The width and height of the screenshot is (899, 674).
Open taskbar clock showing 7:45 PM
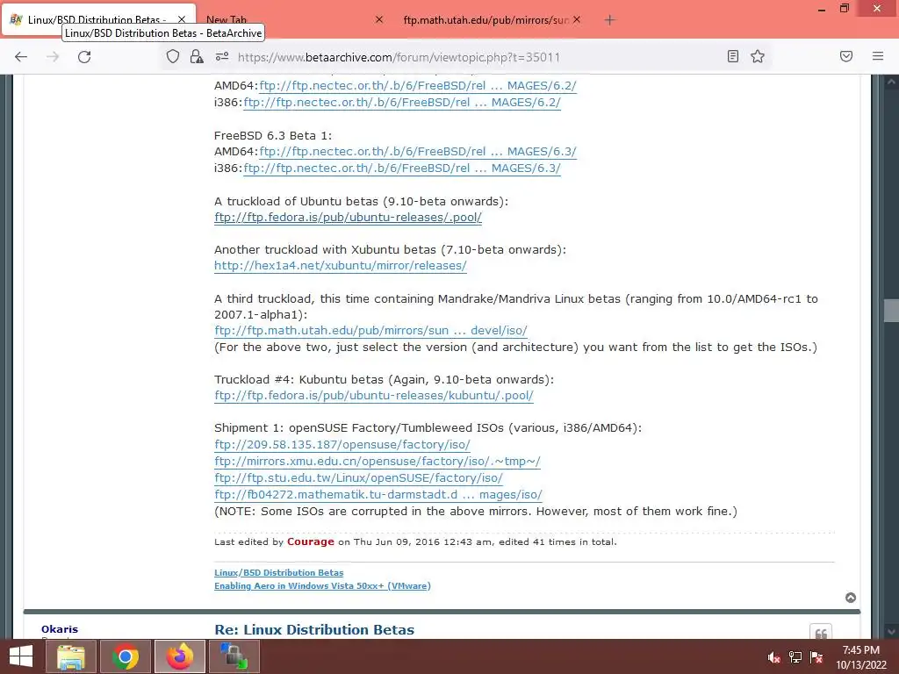click(x=860, y=657)
